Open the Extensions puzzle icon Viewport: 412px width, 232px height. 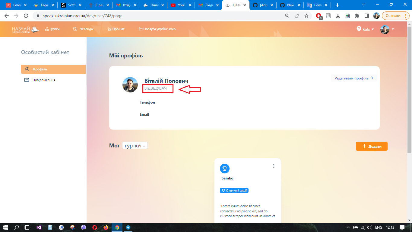357,16
